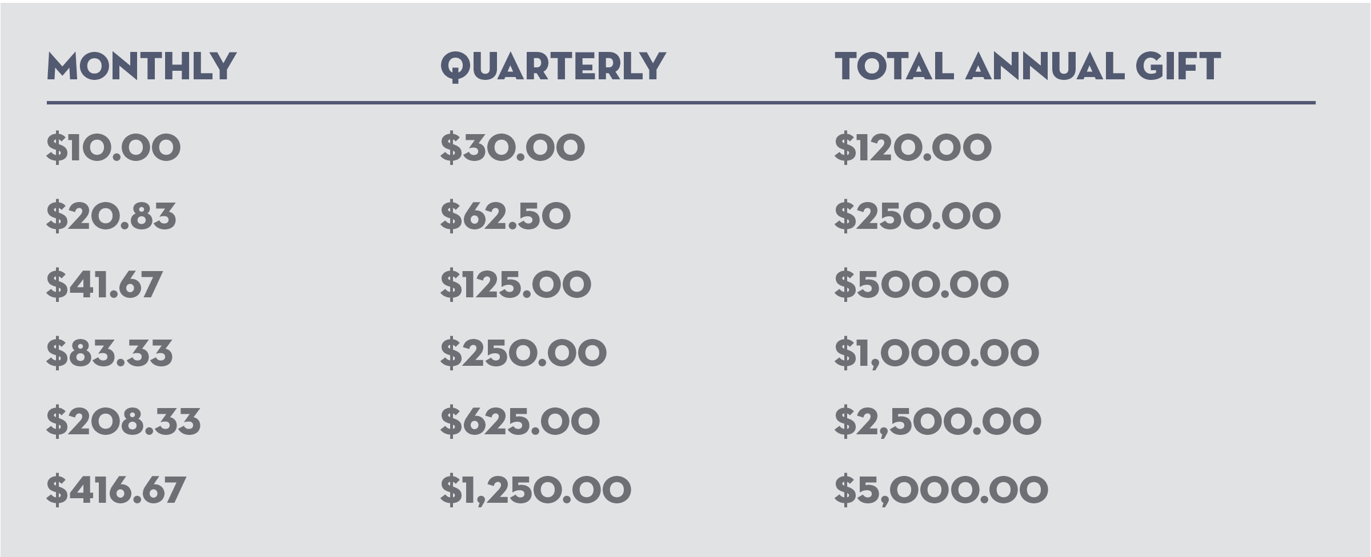Viewport: 1371px width, 557px height.
Task: Select the $625.00 quarterly amount
Action: coord(520,422)
